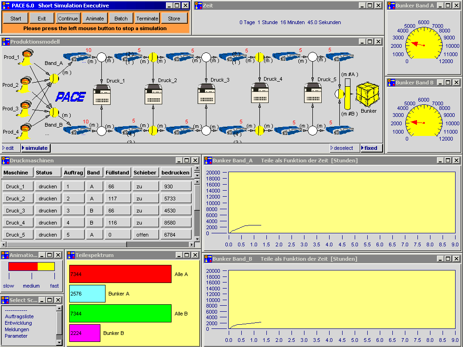463x347 pixels.
Task: Open the Produktionsmodell window title icon
Action: pos(6,42)
